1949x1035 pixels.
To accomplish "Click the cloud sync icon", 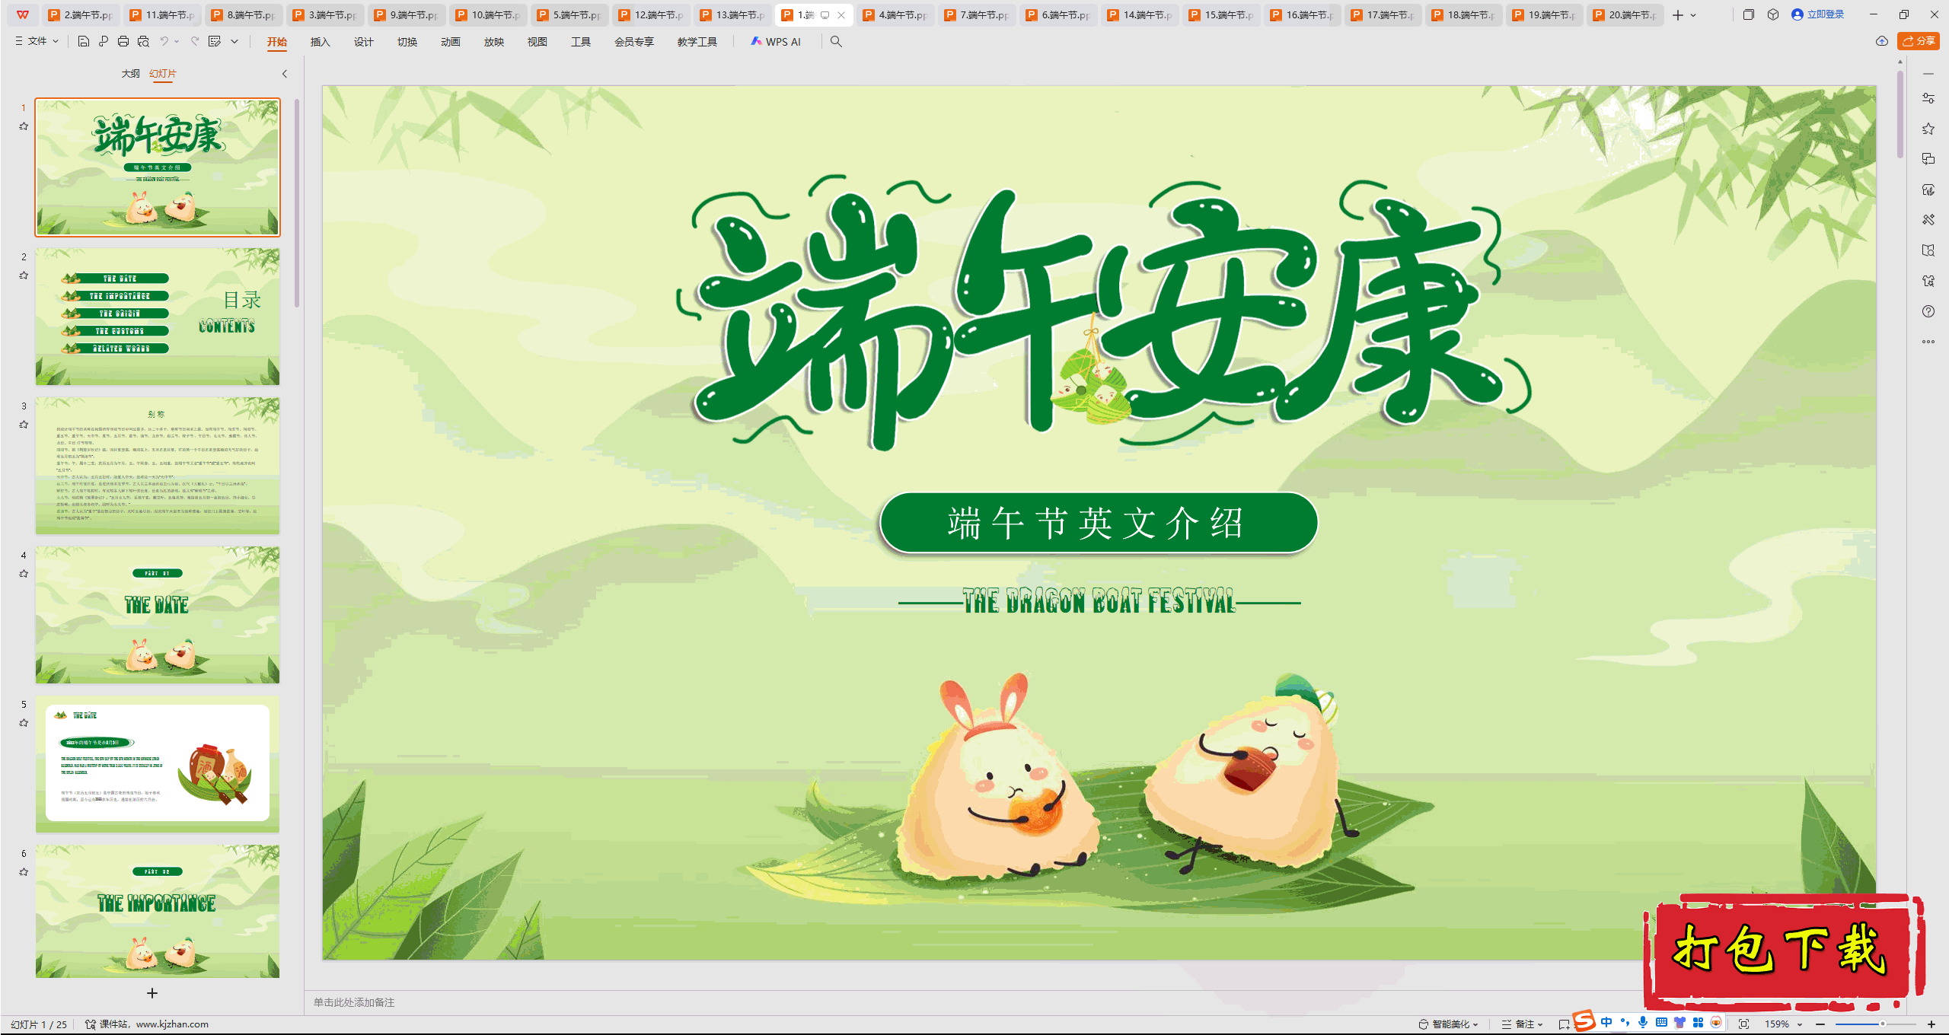I will [x=1882, y=41].
